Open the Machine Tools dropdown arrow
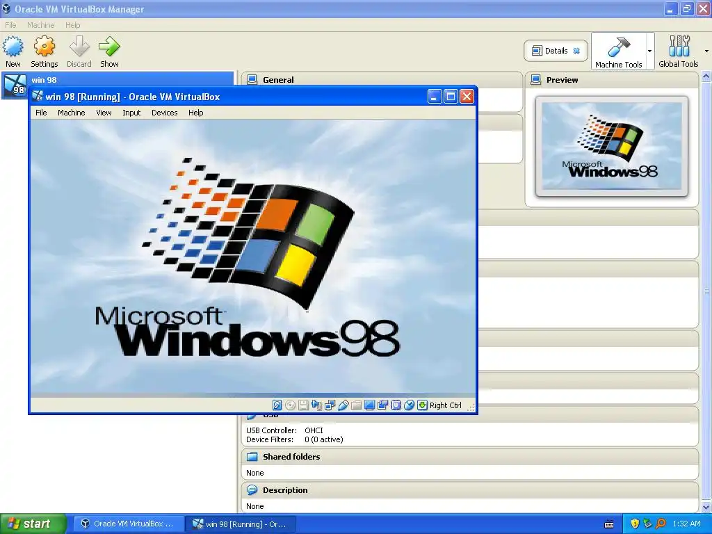Viewport: 712px width, 534px height. [x=650, y=51]
